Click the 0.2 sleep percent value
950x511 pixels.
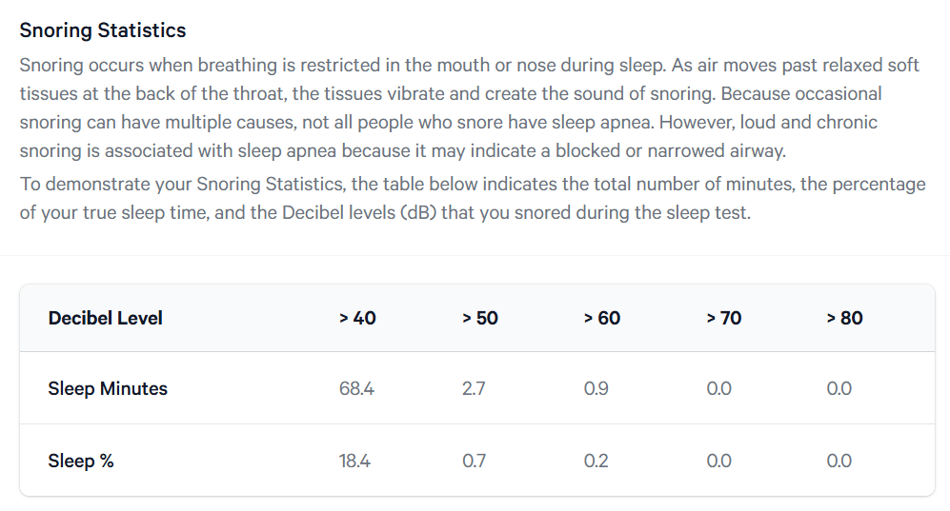596,461
